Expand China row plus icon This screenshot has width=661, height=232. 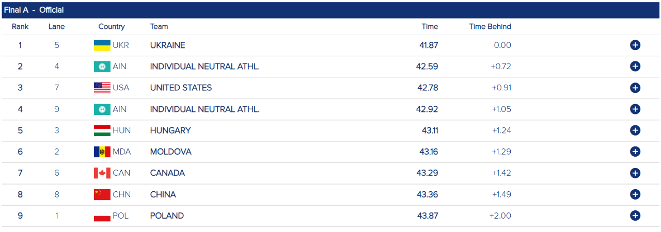point(635,194)
